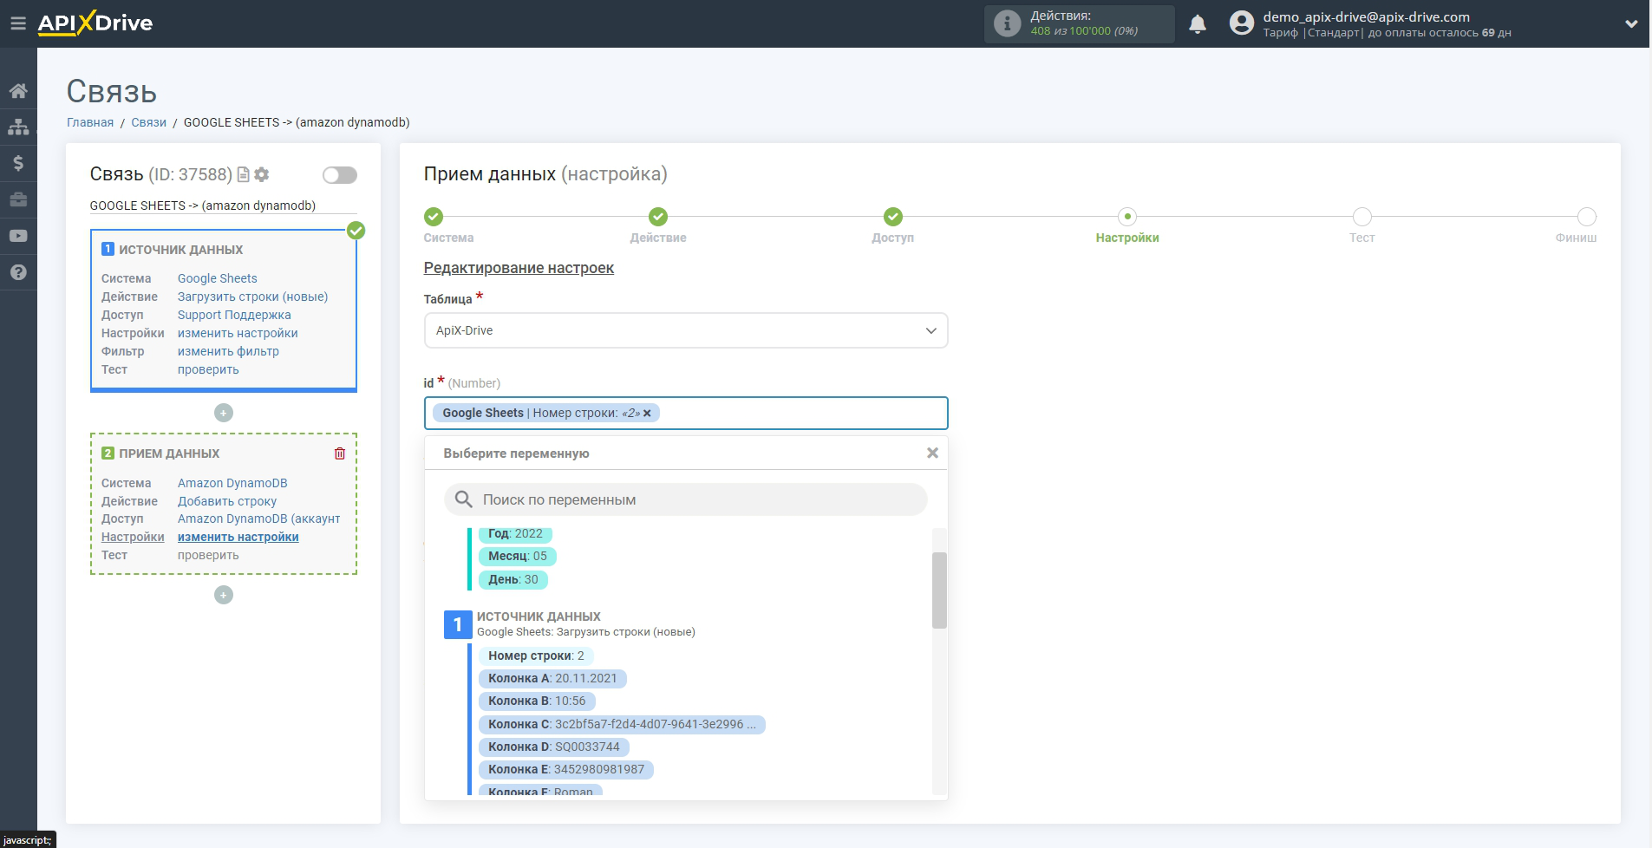Open Support Поддержка access link

click(x=234, y=315)
